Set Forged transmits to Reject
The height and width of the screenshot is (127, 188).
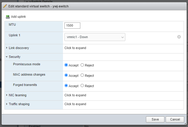point(82,86)
